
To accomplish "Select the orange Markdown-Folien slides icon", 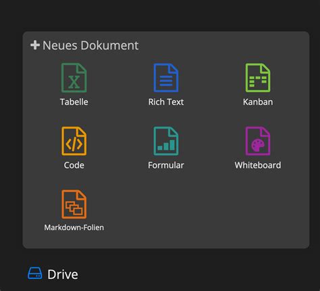I will (x=74, y=204).
